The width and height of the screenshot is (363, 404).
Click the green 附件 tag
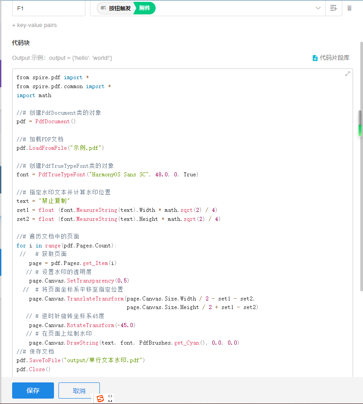(145, 8)
